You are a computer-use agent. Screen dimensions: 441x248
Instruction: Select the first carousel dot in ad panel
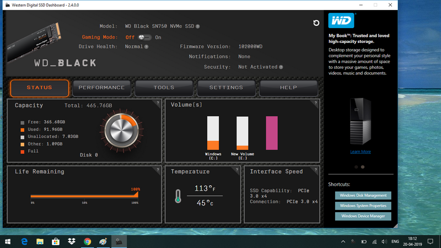pos(356,167)
